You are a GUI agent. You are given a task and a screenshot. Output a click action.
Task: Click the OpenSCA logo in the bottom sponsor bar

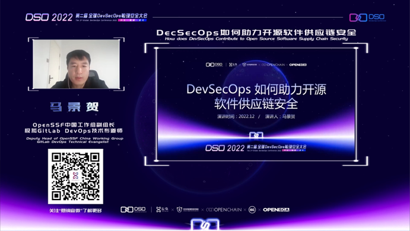[276, 210]
